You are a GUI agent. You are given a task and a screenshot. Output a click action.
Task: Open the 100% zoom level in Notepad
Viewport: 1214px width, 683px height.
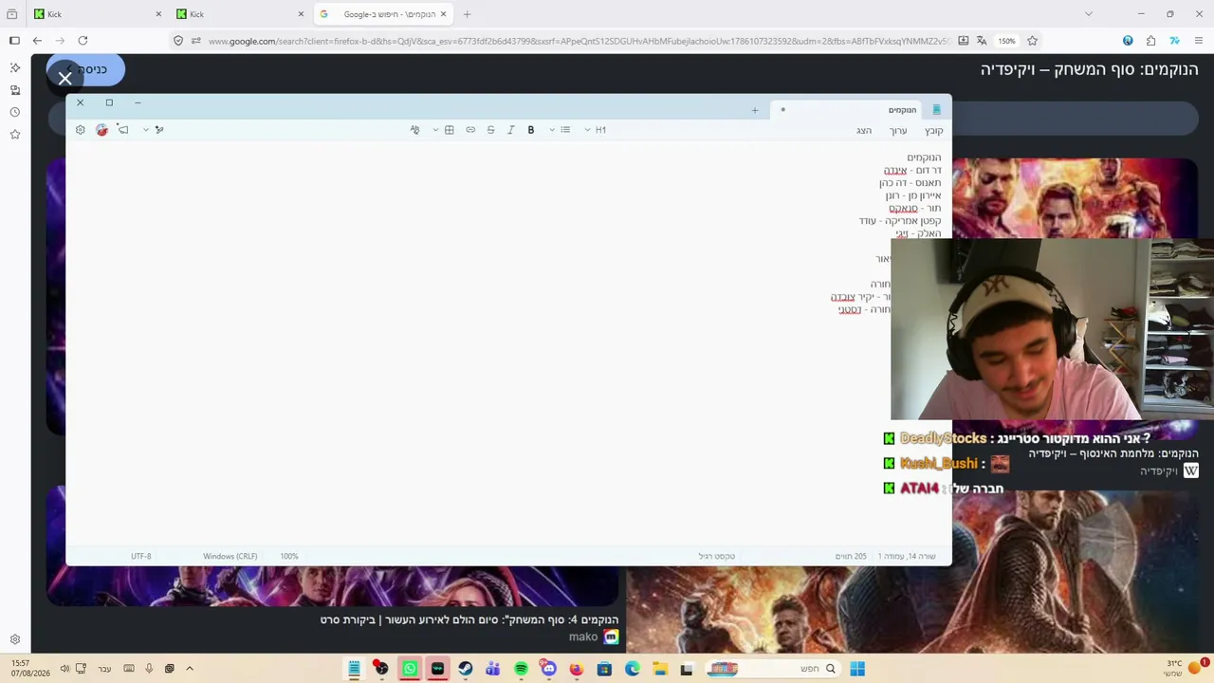tap(289, 556)
